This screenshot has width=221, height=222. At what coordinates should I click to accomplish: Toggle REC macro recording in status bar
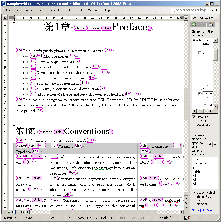[x=123, y=218]
